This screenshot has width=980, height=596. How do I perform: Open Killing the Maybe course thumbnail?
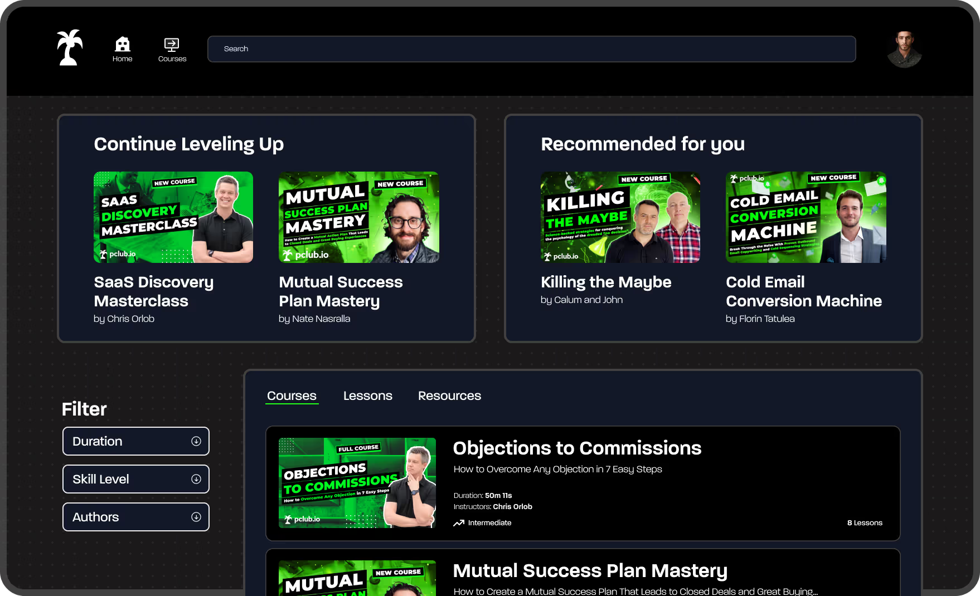pyautogui.click(x=620, y=217)
